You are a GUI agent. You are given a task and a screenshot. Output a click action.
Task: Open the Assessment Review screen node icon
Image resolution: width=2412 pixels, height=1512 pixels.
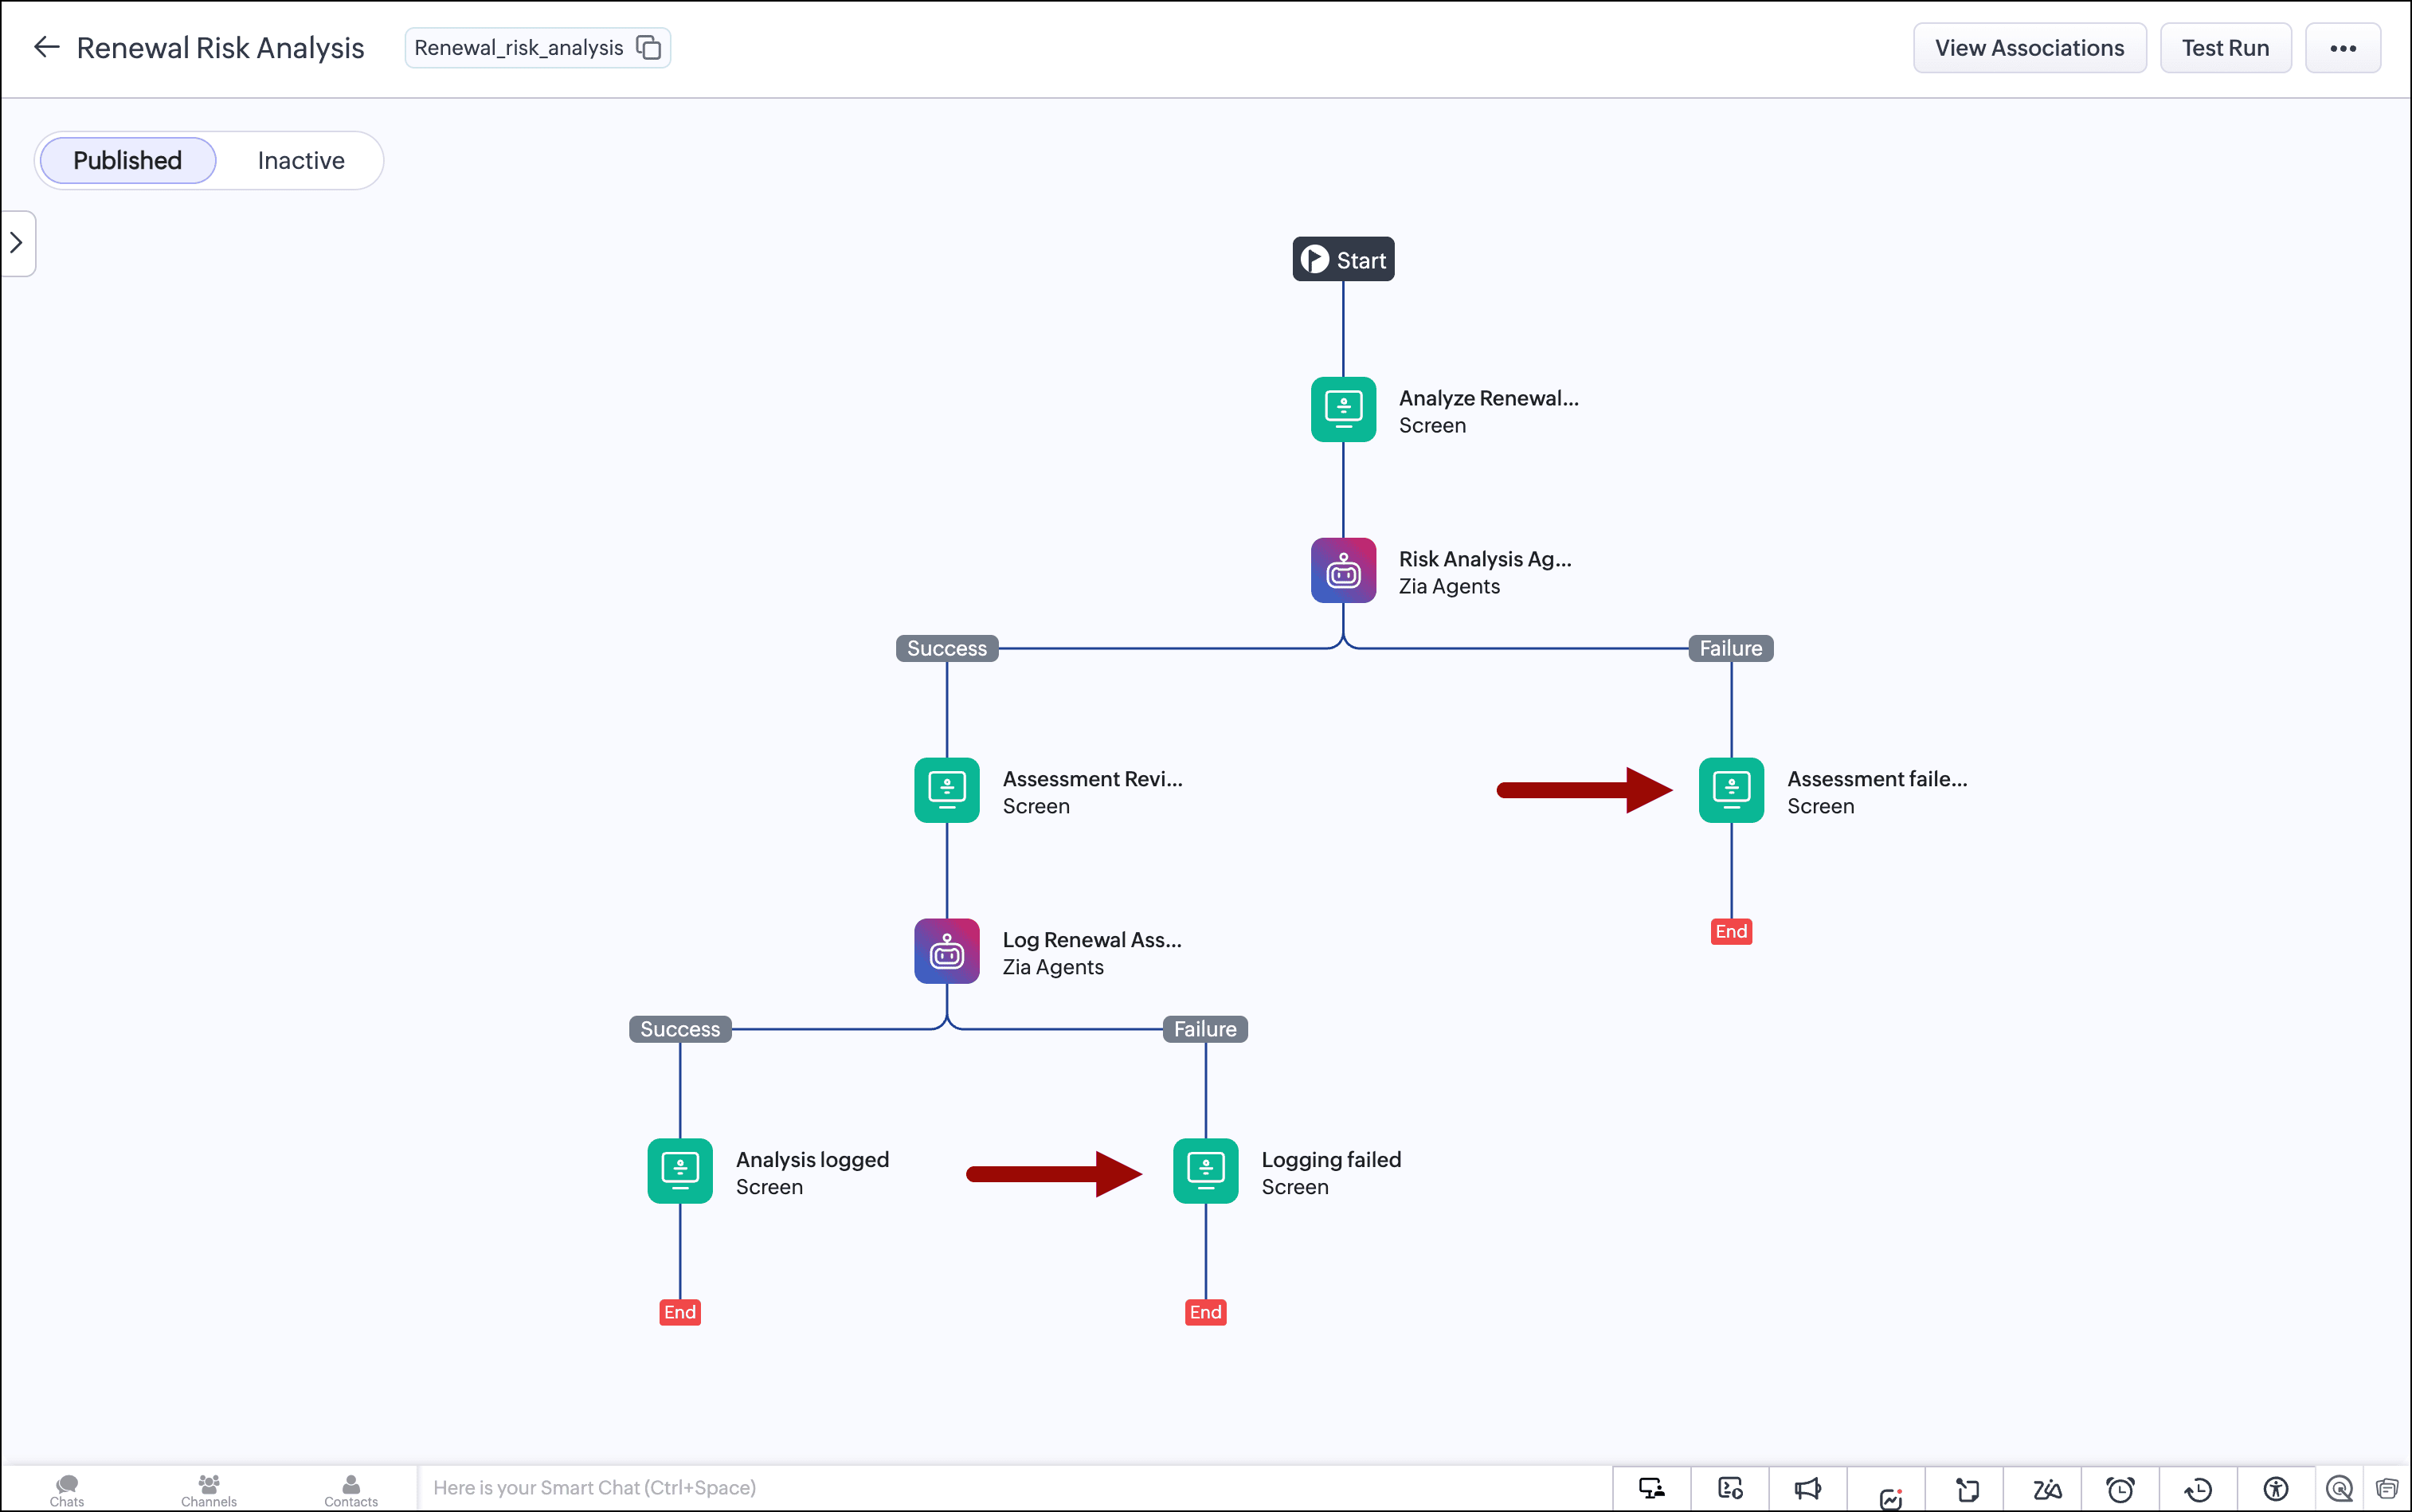point(946,790)
